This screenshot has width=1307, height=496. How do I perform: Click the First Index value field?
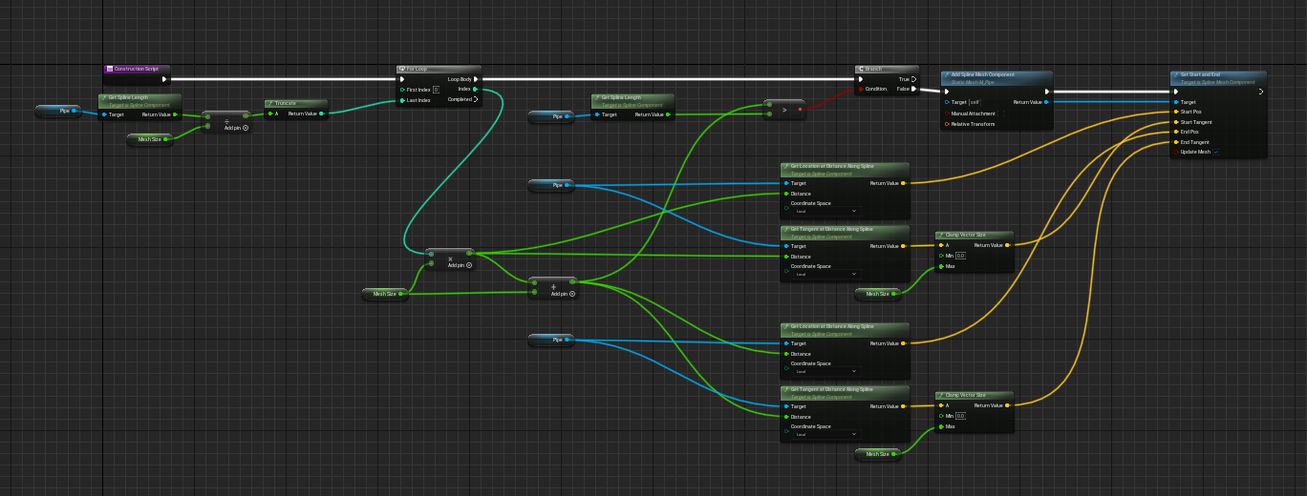pos(436,90)
